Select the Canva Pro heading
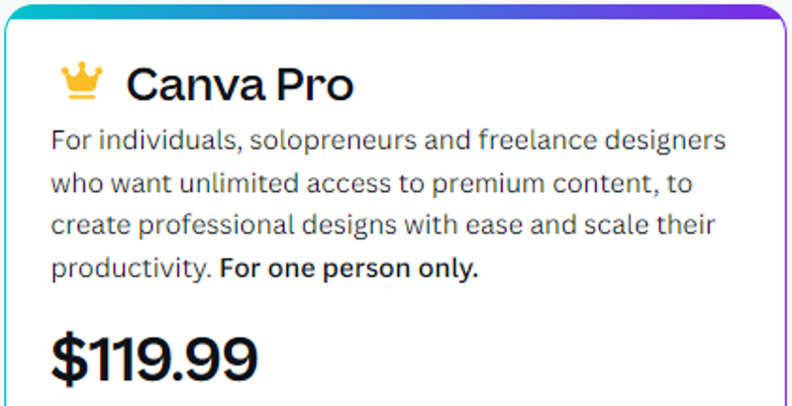The height and width of the screenshot is (406, 792). [239, 86]
